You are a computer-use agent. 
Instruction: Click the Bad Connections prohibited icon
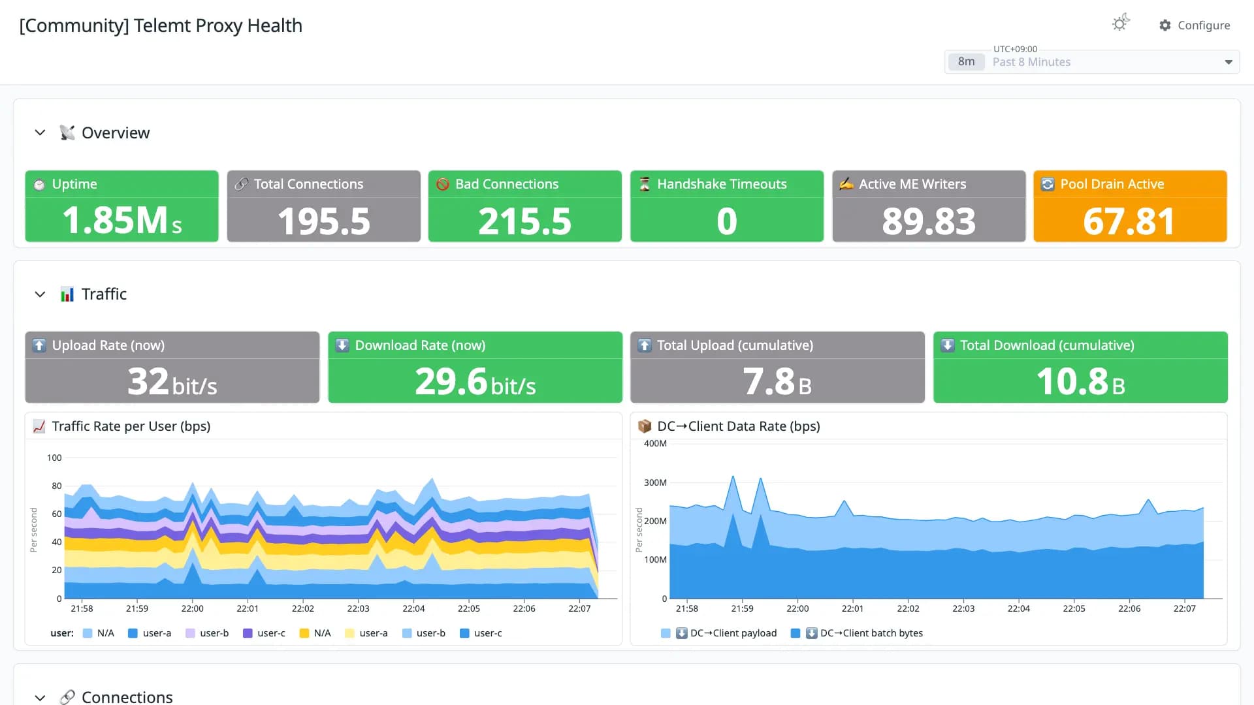443,185
